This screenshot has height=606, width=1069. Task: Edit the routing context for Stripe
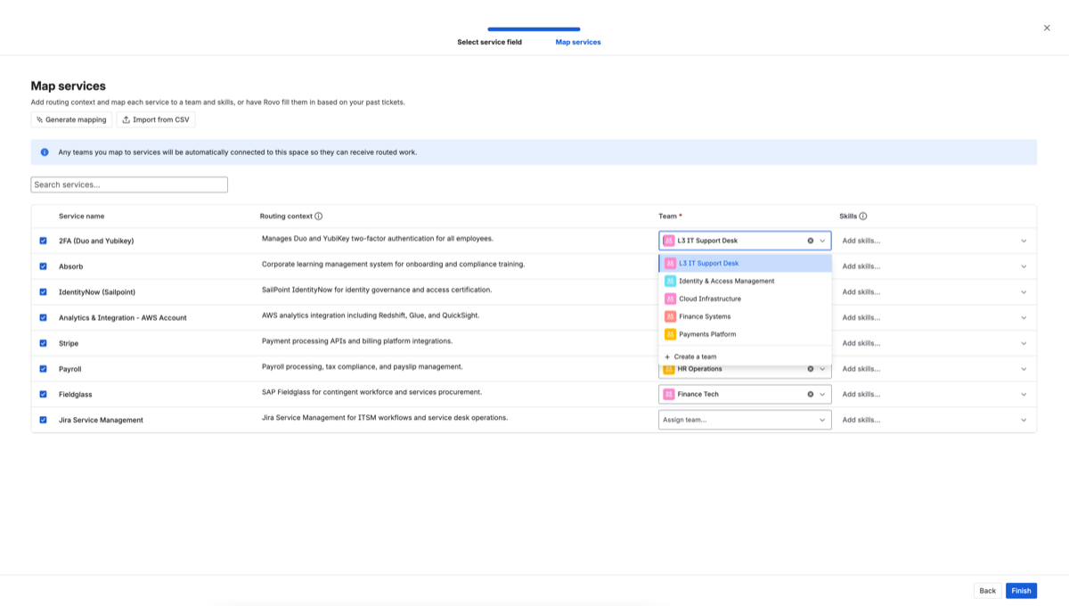click(357, 341)
